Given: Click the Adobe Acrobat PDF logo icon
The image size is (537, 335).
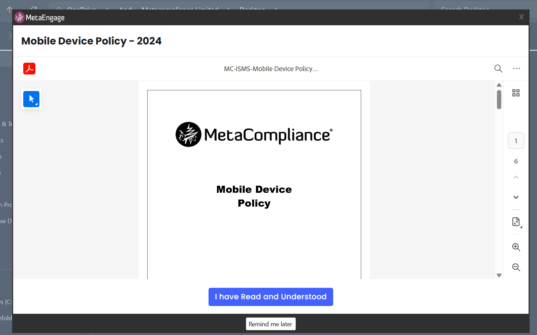Looking at the screenshot, I should (x=29, y=69).
